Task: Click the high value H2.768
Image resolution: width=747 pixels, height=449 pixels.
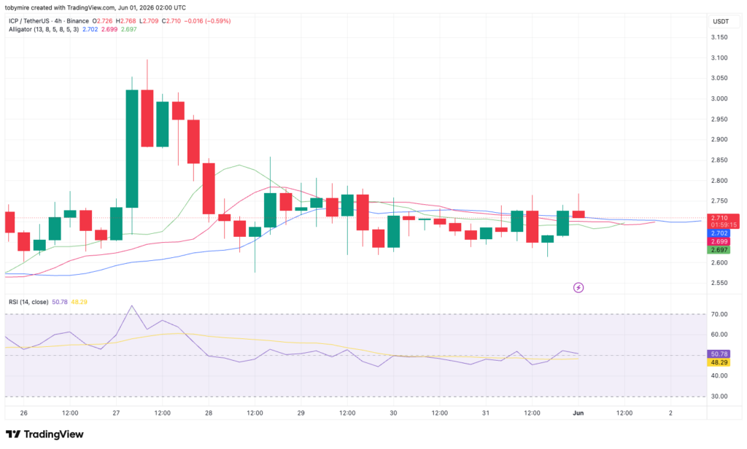Action: pos(125,21)
